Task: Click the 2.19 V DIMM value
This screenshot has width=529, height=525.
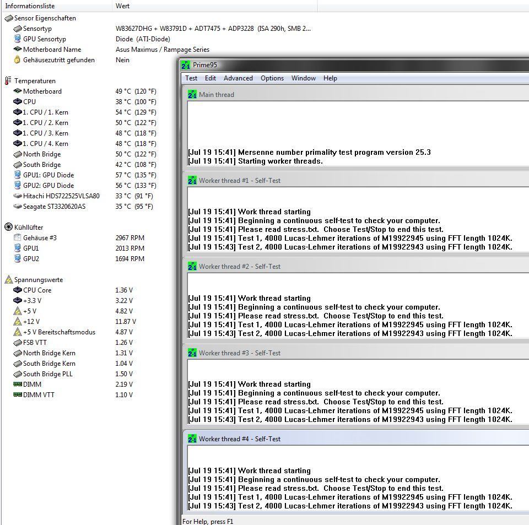Action: pyautogui.click(x=124, y=384)
